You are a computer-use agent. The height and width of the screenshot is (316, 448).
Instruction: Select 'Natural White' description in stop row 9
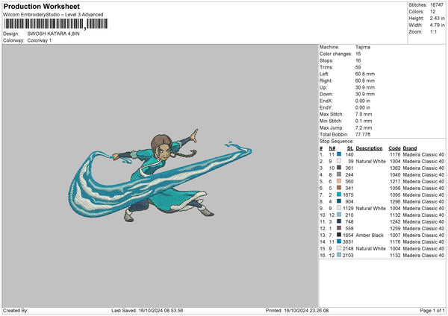(371, 209)
